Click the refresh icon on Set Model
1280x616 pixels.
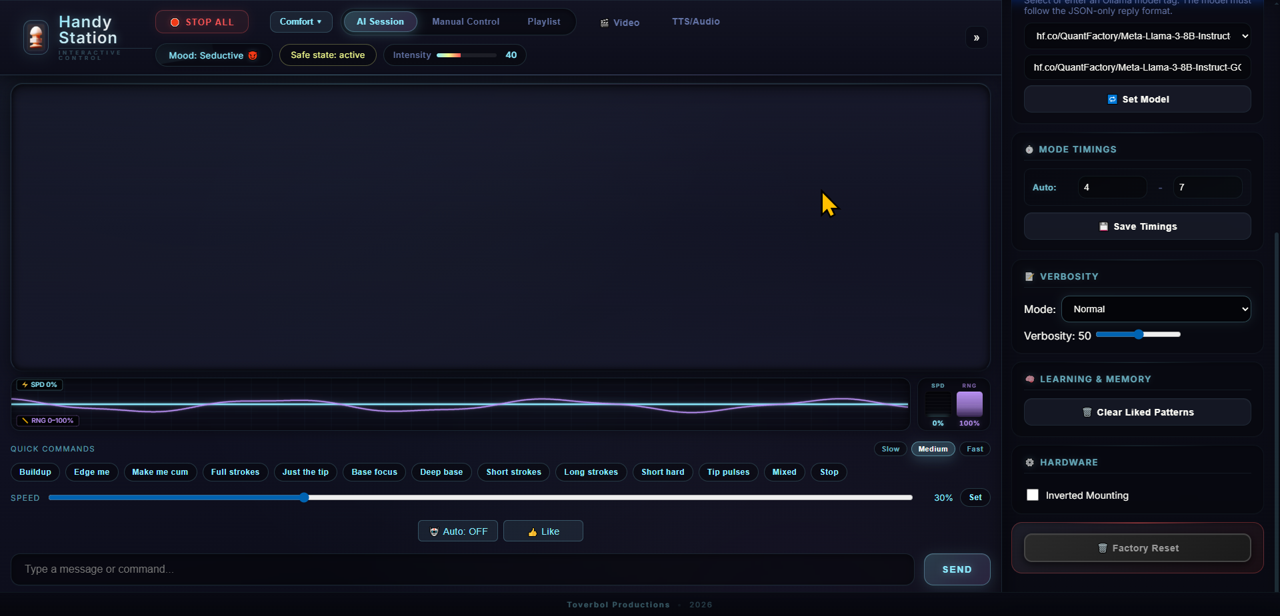(1112, 99)
